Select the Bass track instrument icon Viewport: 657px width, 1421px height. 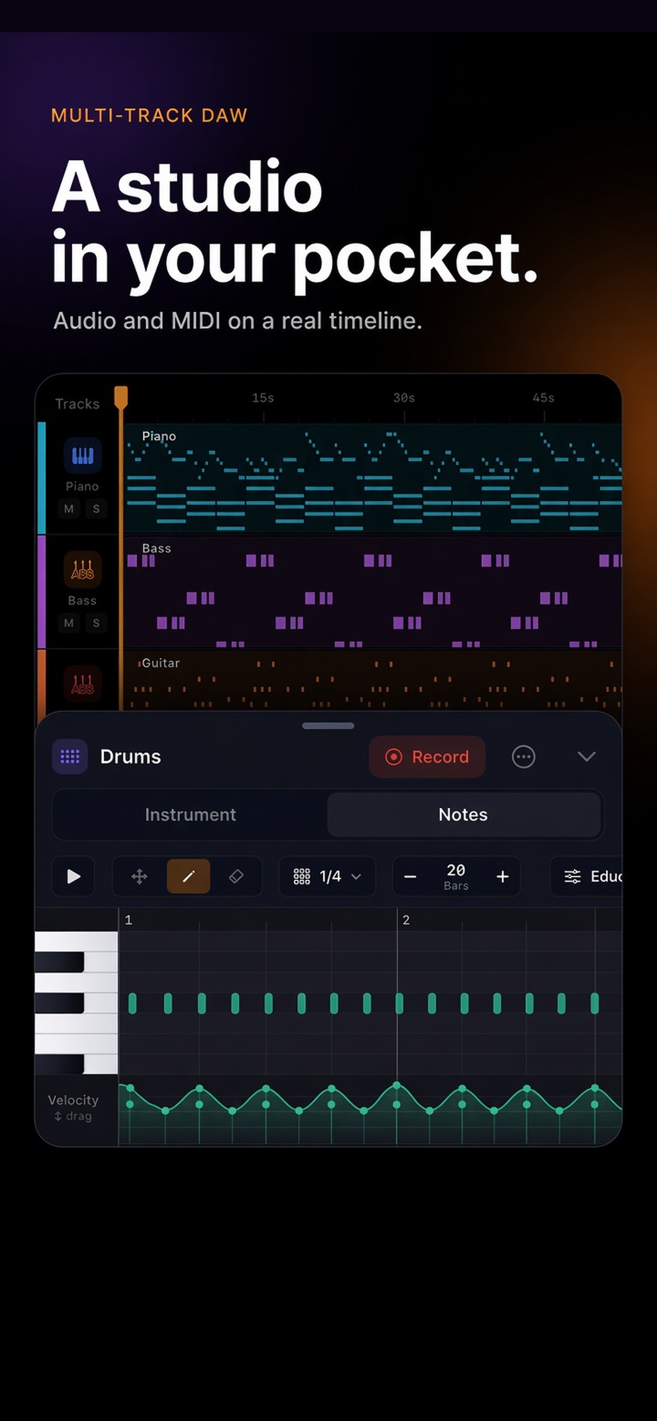pyautogui.click(x=82, y=569)
